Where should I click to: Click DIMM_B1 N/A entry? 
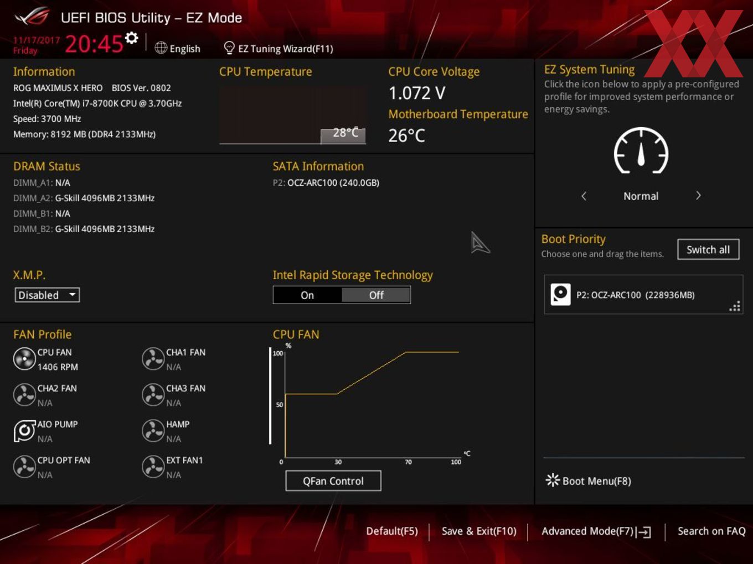pos(42,213)
